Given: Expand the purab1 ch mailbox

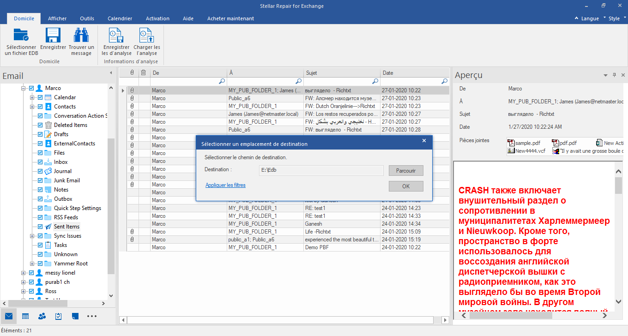Looking at the screenshot, I should pyautogui.click(x=24, y=282).
